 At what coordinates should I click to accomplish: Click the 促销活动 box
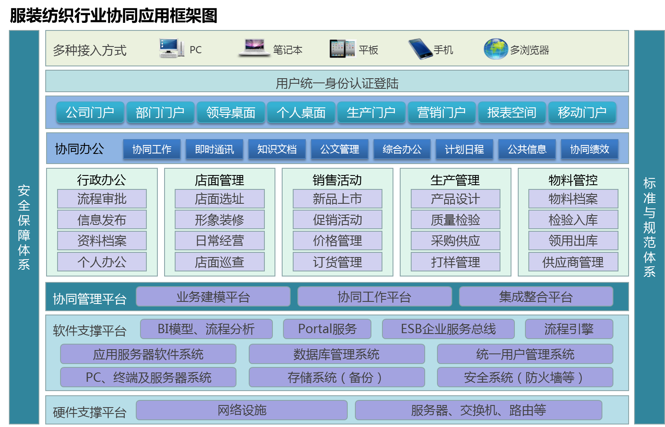[x=338, y=219]
